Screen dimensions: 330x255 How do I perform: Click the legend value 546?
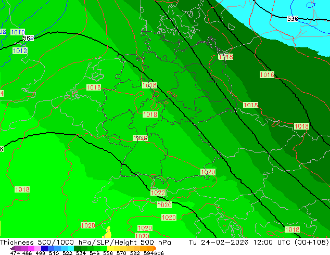coord(94,253)
